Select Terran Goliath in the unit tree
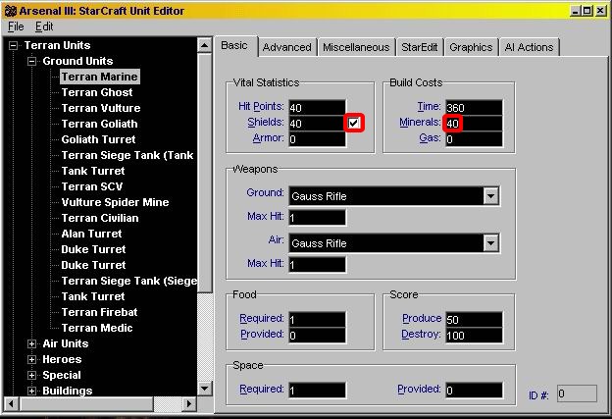612x419 pixels. [99, 124]
